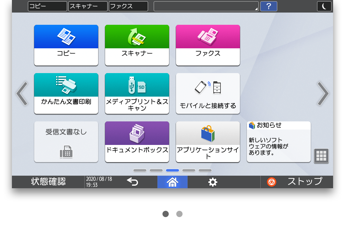Select the スキャナー shortcut in top bar
This screenshot has height=229, width=345.
pos(88,6)
